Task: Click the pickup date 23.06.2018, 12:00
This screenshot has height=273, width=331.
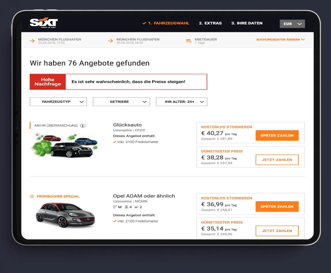Action: pos(52,43)
